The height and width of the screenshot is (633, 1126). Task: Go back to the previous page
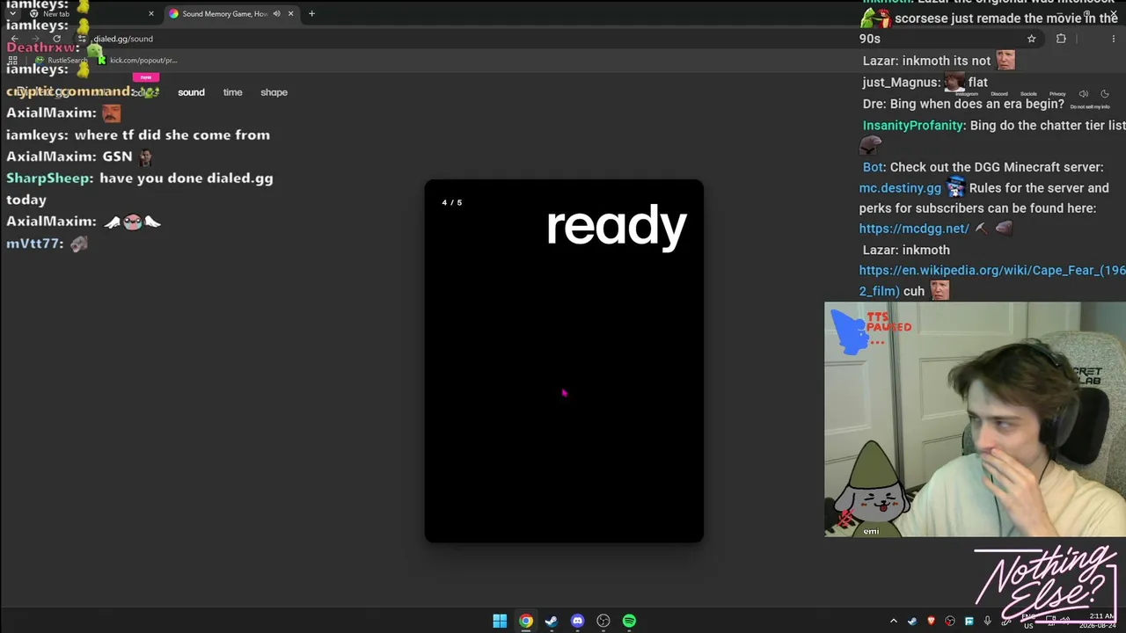14,39
